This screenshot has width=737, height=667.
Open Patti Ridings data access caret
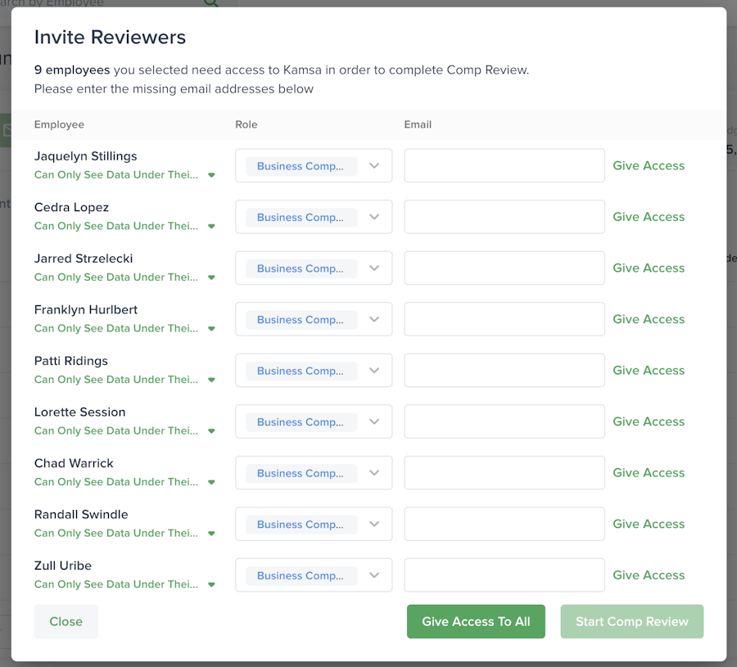pos(211,380)
